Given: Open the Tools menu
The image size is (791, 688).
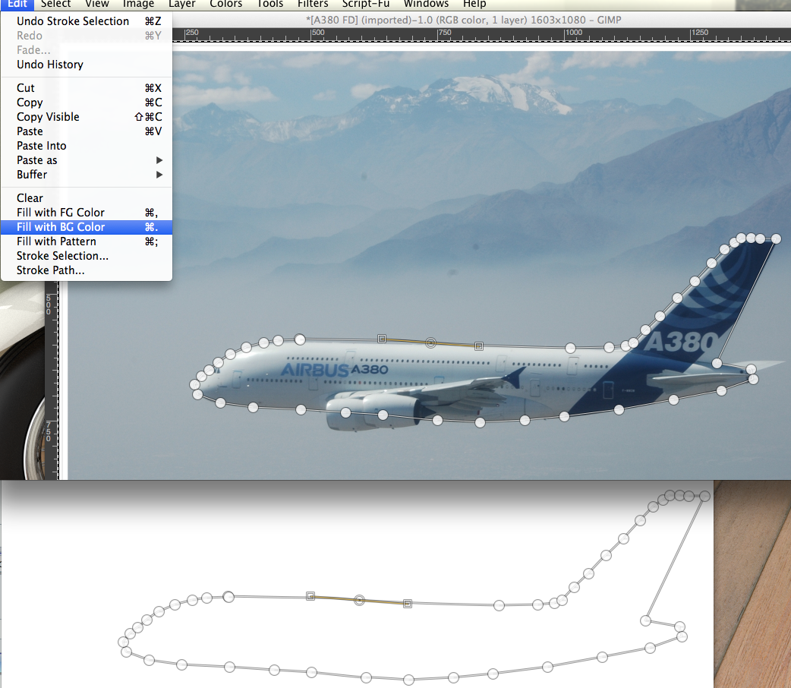Looking at the screenshot, I should [x=270, y=4].
